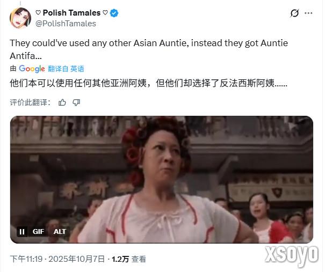
Task: Open the @PolishTamales handle link
Action: [x=66, y=24]
